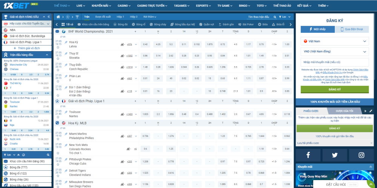Open the Facebook social link

pyautogui.click(x=308, y=155)
